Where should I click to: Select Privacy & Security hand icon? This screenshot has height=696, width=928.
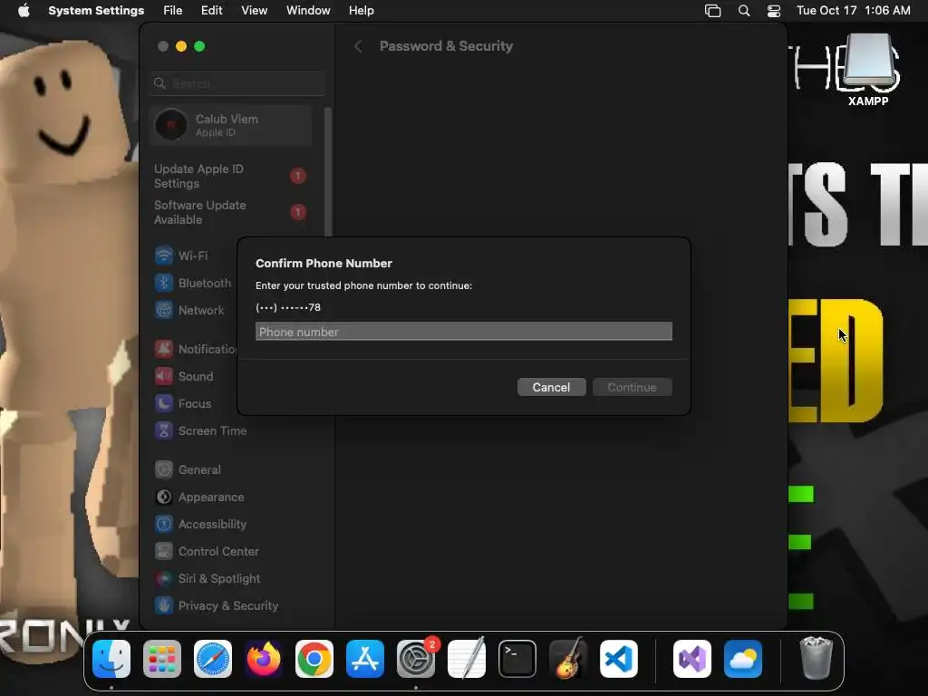coord(164,605)
